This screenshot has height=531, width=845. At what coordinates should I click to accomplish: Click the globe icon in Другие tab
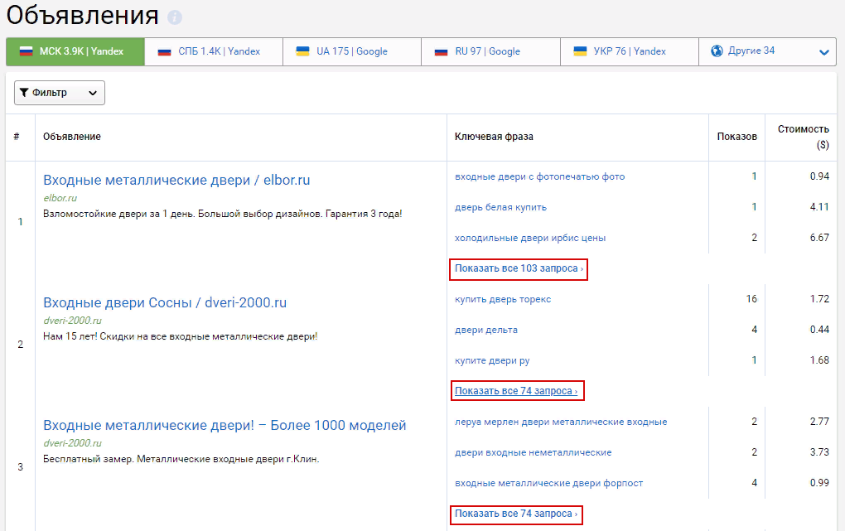coord(717,51)
